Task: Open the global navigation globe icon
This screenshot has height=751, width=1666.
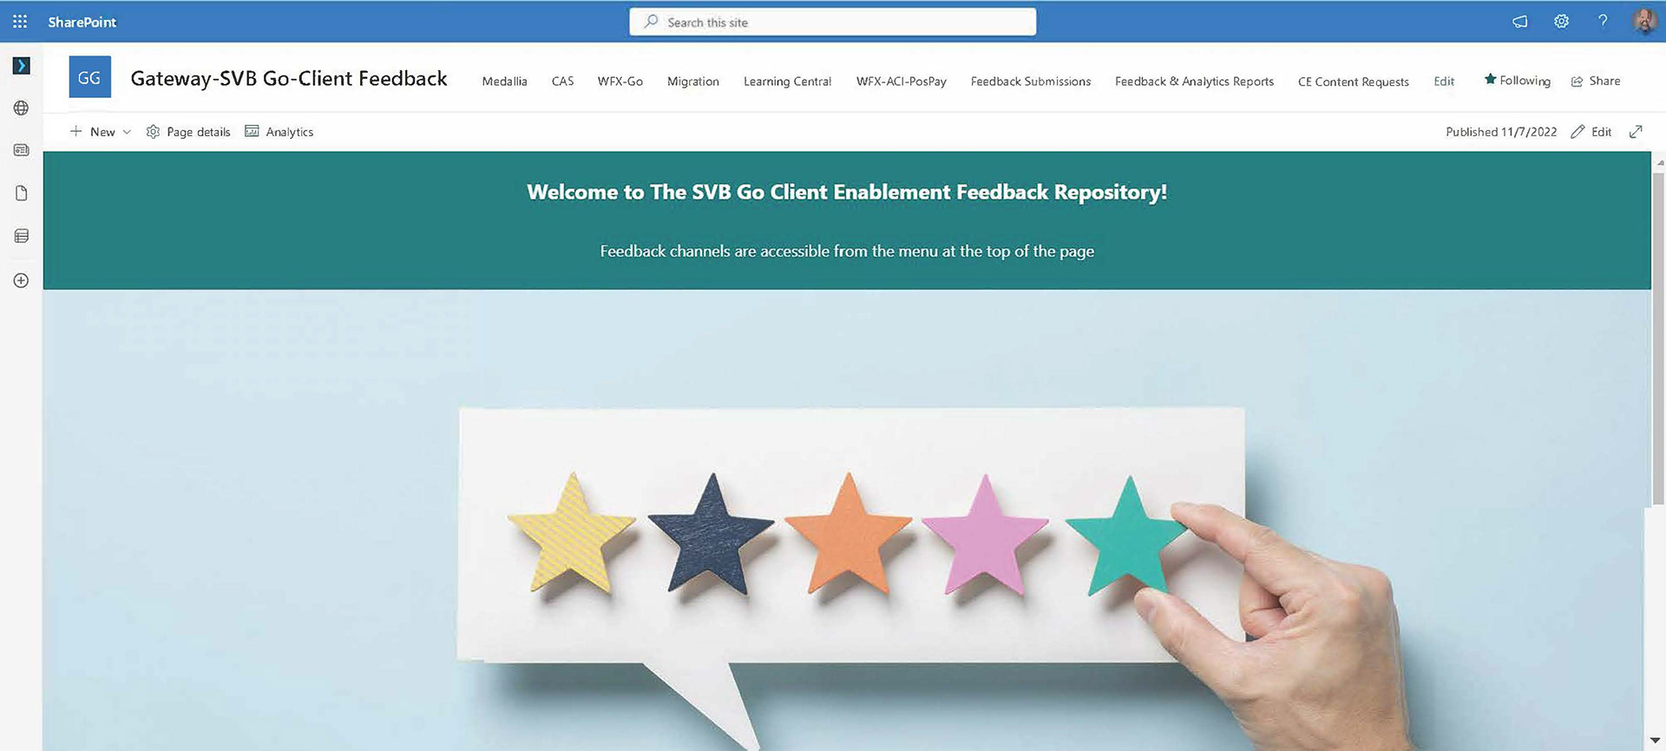Action: coord(21,108)
